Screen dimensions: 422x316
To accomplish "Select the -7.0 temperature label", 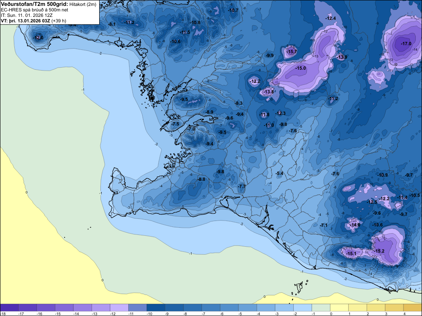I will pyautogui.click(x=191, y=129).
